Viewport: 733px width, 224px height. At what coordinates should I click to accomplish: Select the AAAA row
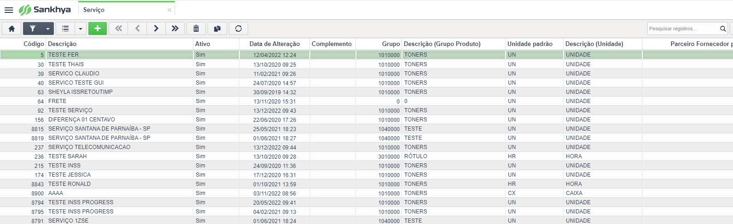366,193
